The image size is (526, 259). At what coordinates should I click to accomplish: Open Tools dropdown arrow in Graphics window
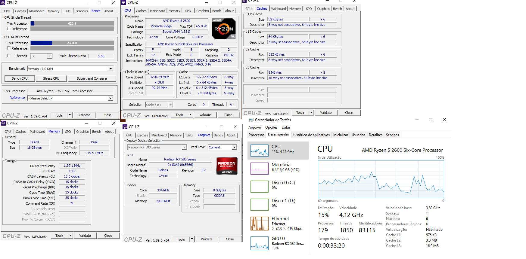coord(192,239)
